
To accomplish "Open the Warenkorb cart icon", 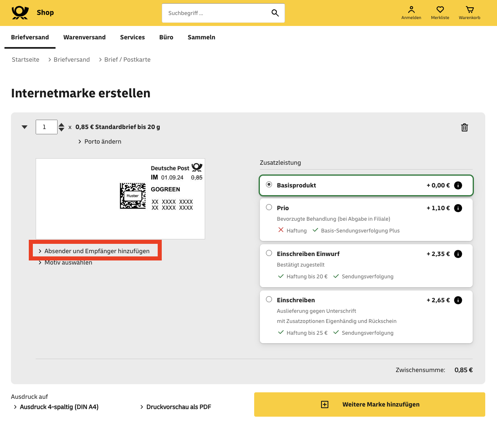I will [469, 13].
